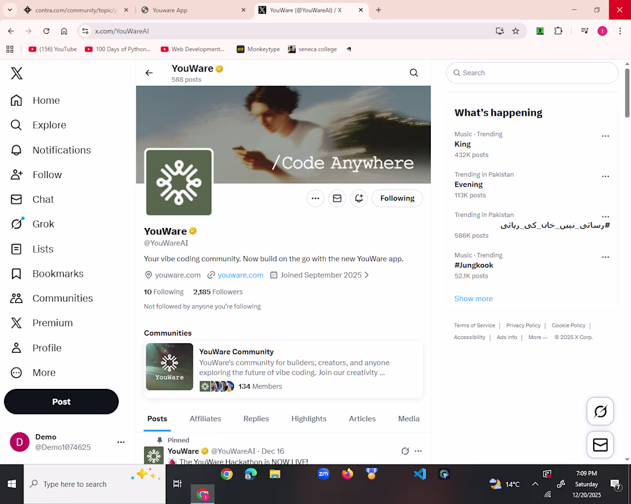Open account options for Demo account
631x504 pixels.
point(120,442)
